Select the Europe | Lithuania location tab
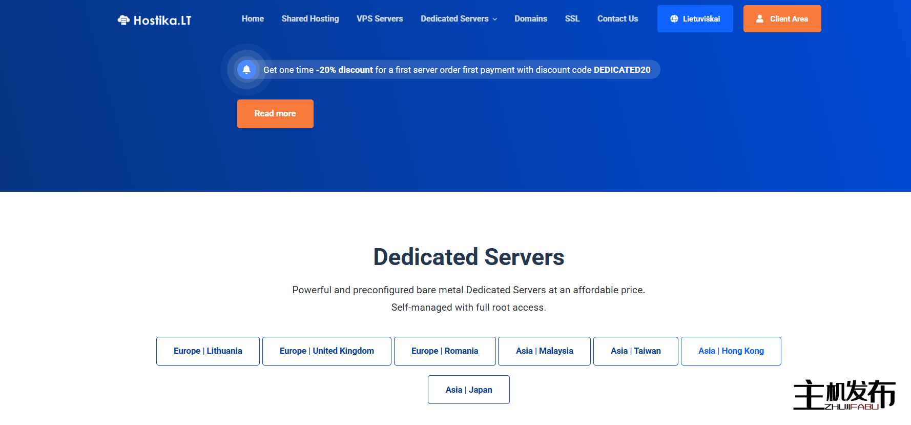911x425 pixels. [x=208, y=351]
